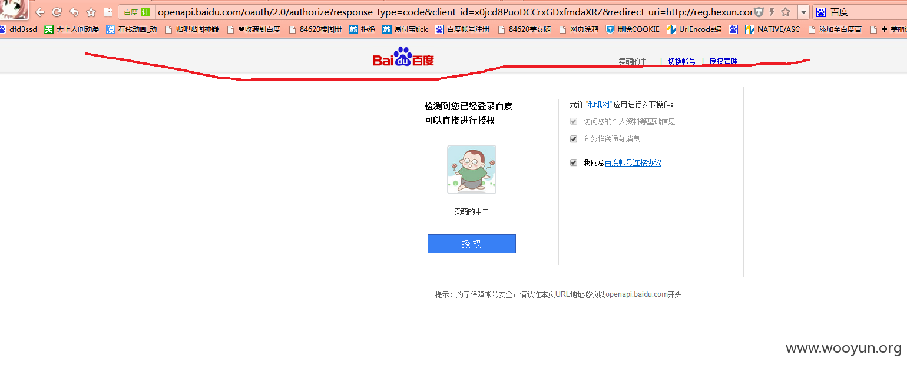Bookmark page with address bar star icon
This screenshot has height=365, width=907.
point(786,12)
